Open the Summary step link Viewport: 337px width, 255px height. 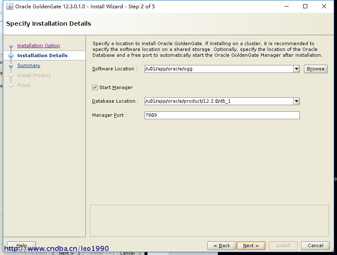point(29,65)
